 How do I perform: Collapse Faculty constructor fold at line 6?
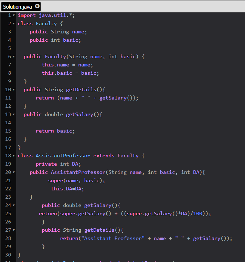(x=14, y=57)
